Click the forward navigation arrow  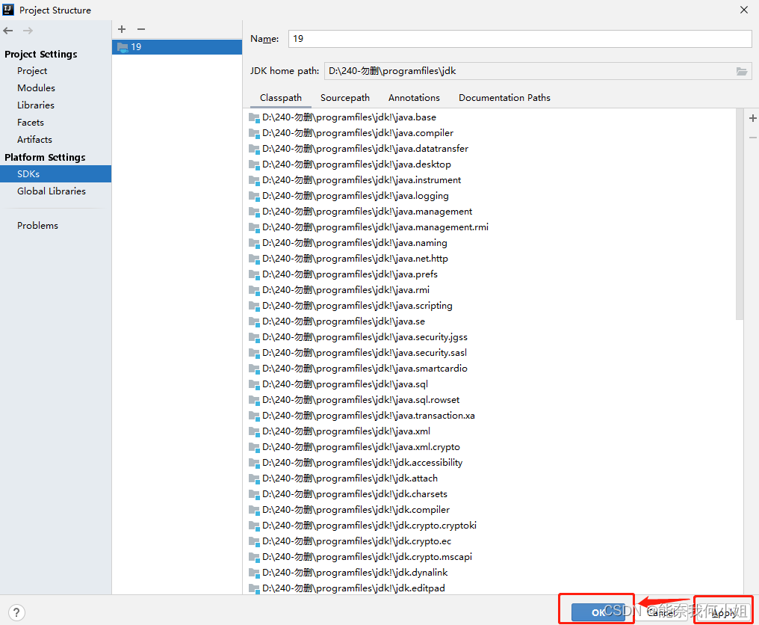(x=28, y=31)
